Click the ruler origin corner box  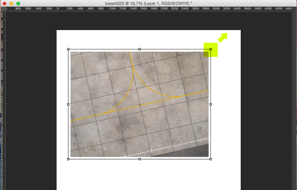(3, 9)
